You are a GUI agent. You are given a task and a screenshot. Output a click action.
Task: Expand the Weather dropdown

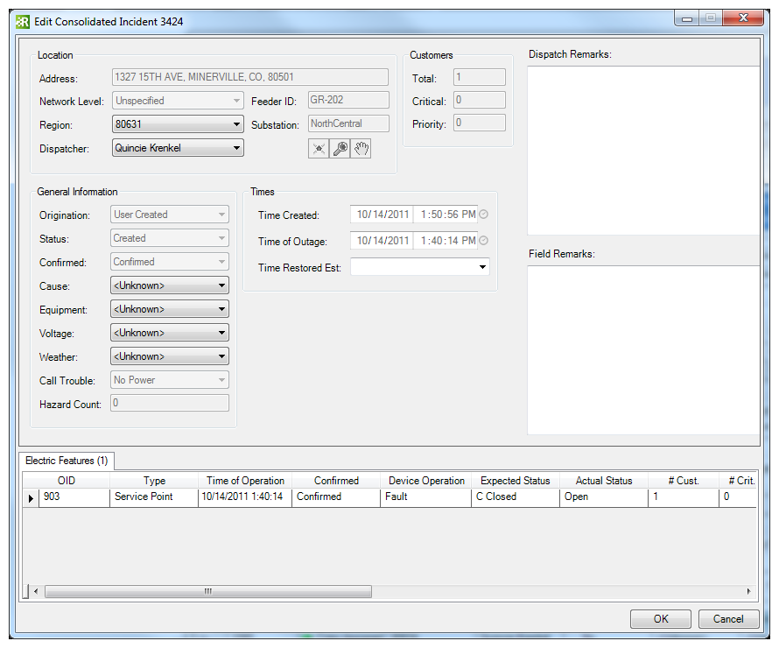170,356
